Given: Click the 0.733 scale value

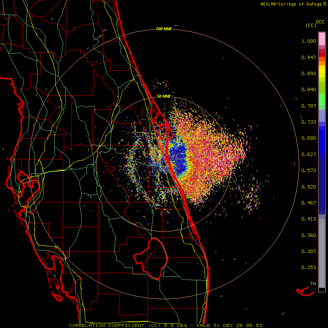Looking at the screenshot, I should (309, 122).
